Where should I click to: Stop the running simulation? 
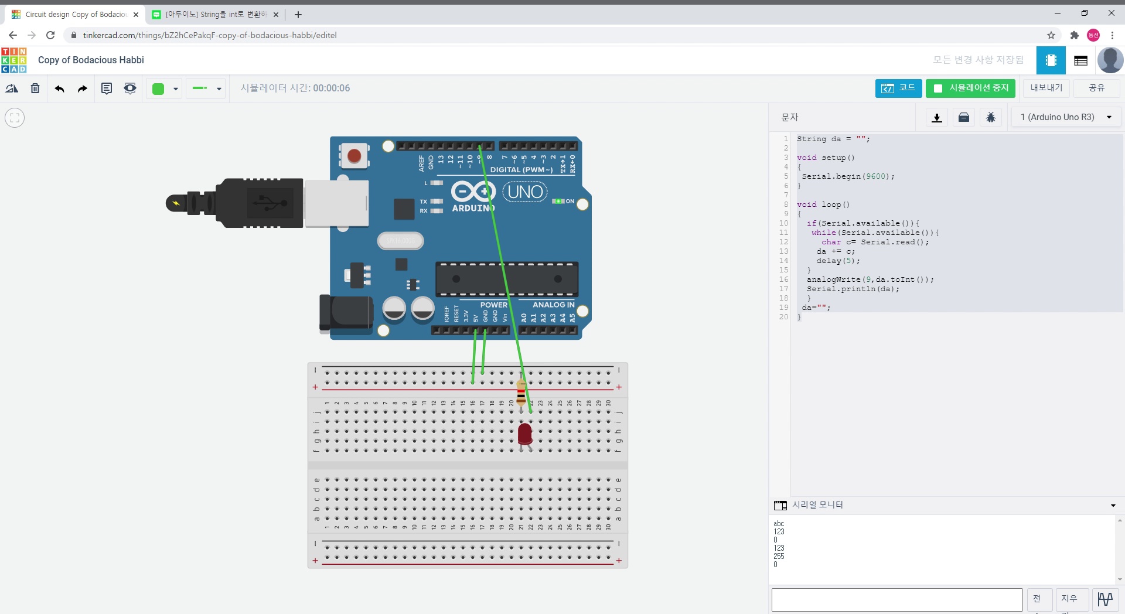click(971, 88)
